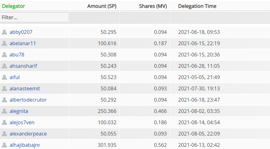
Task: Open albertodecrutor's profile link
Action: click(x=28, y=100)
